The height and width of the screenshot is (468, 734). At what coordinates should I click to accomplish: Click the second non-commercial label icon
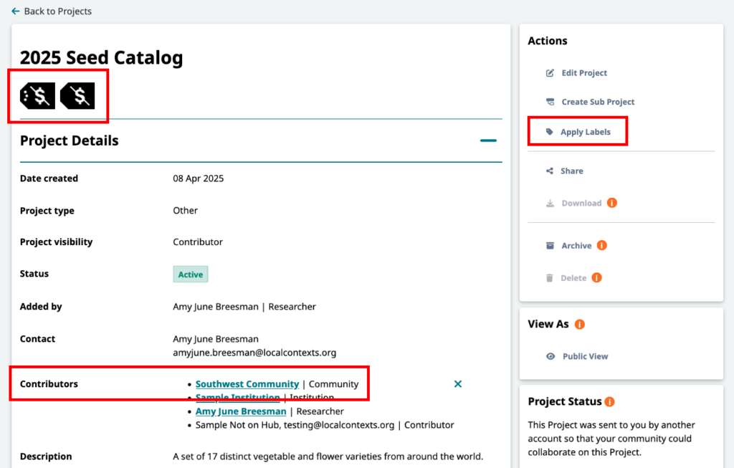(77, 96)
